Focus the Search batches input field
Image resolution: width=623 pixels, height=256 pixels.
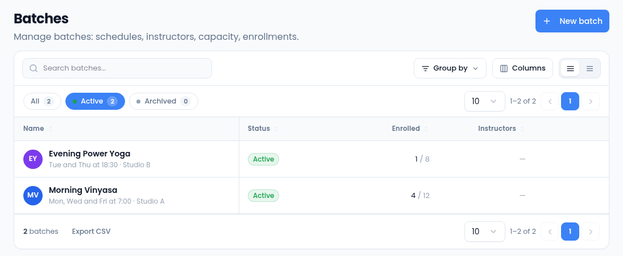(x=117, y=68)
